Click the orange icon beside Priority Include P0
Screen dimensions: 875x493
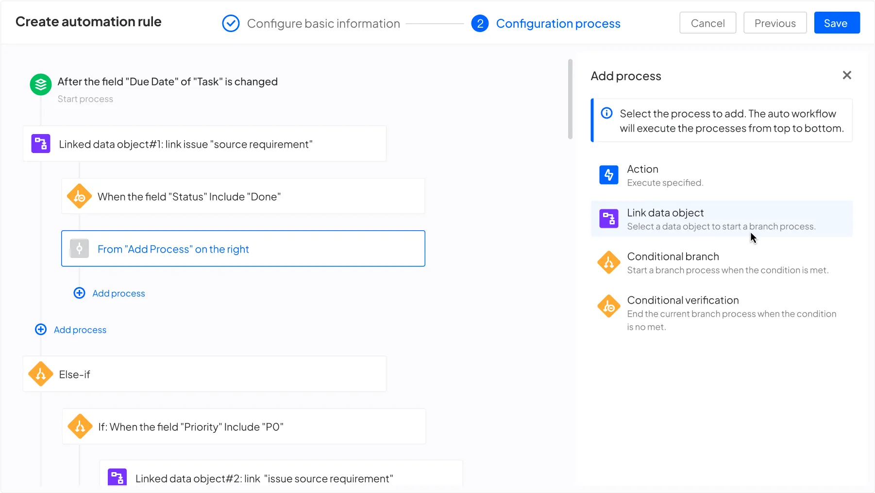click(x=80, y=426)
